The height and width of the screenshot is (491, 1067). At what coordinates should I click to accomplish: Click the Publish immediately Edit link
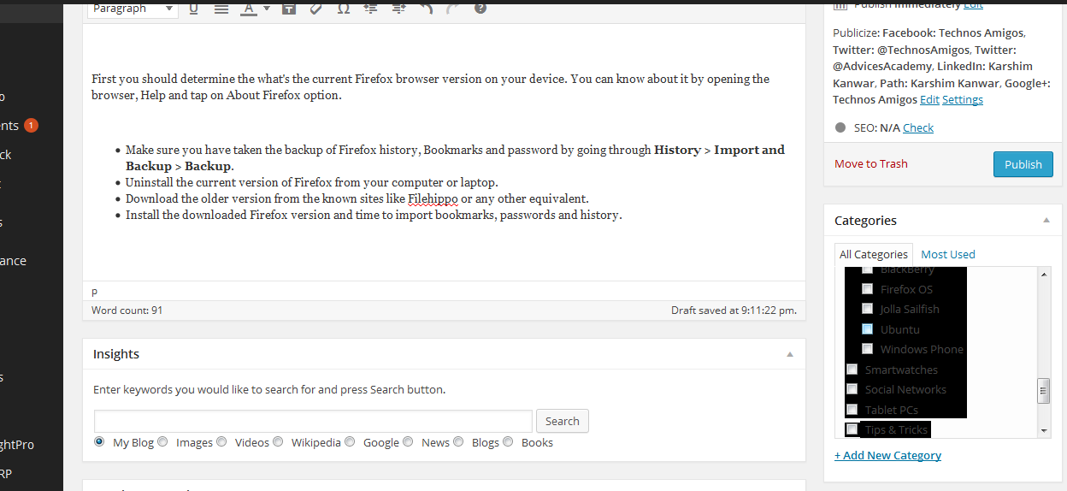973,4
